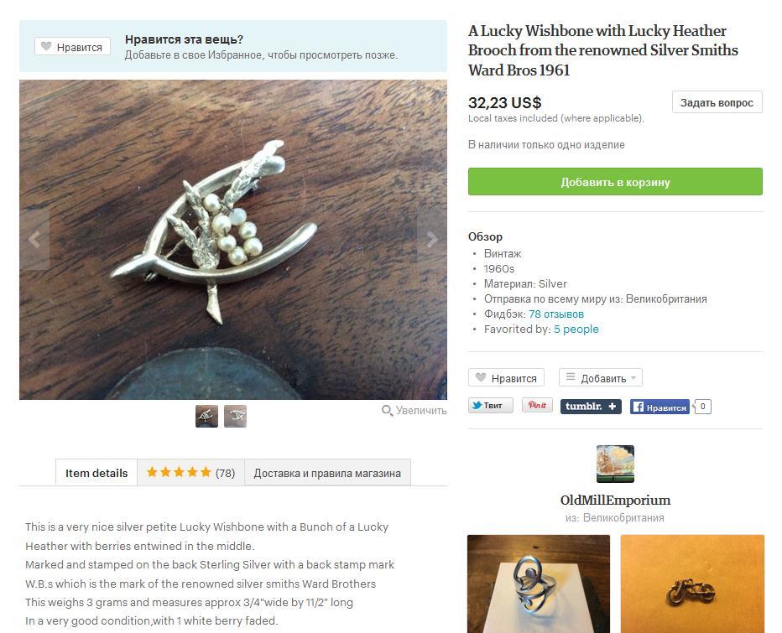Open the five-star reviews (78) tab
This screenshot has width=782, height=633.
pyautogui.click(x=190, y=473)
